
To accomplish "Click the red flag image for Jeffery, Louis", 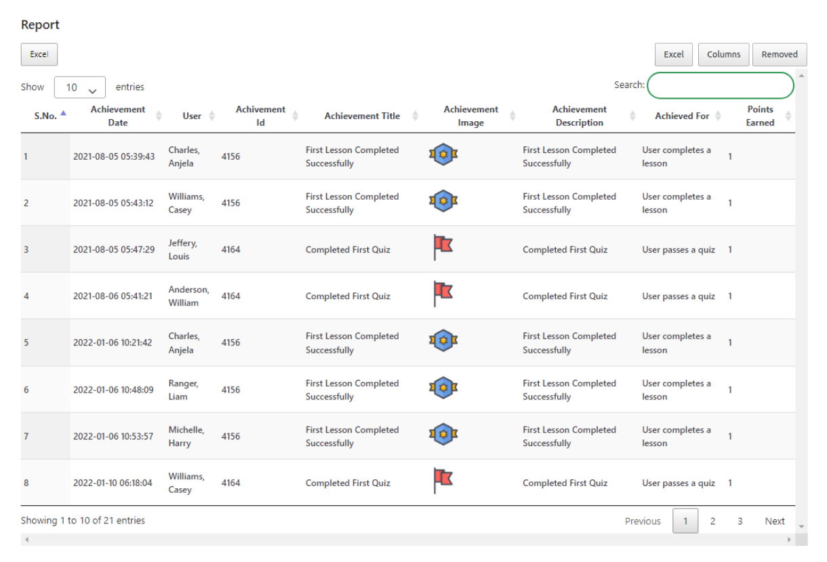I will [443, 248].
